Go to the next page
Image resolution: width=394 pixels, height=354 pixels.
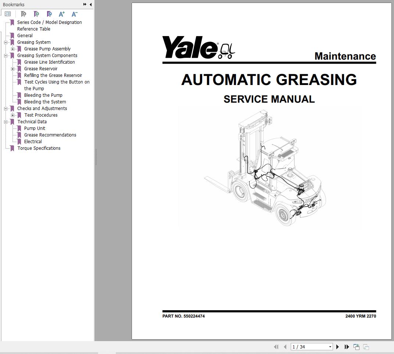point(337,347)
